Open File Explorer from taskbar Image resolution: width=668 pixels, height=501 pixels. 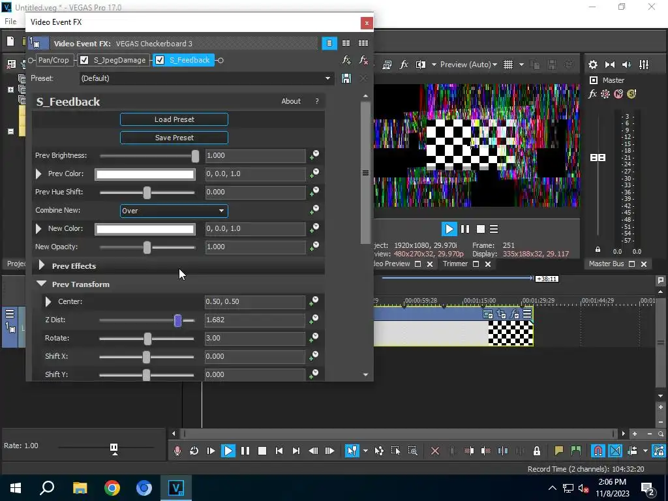80,488
